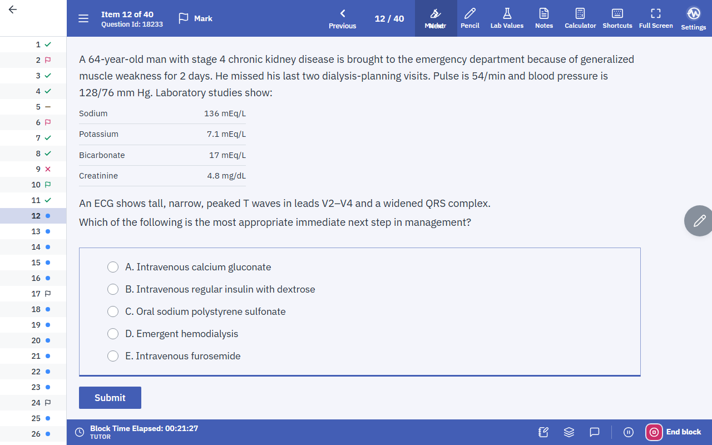The height and width of the screenshot is (445, 712).
Task: Click the Potassium 7.1 mEq/L value
Action: pyautogui.click(x=226, y=134)
